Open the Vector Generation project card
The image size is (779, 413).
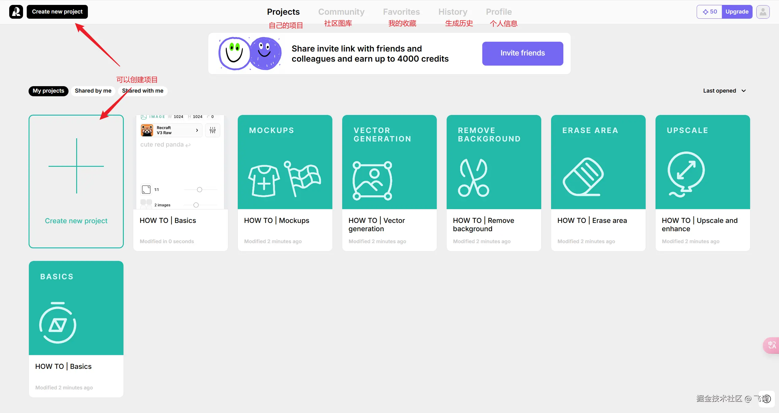tap(389, 183)
